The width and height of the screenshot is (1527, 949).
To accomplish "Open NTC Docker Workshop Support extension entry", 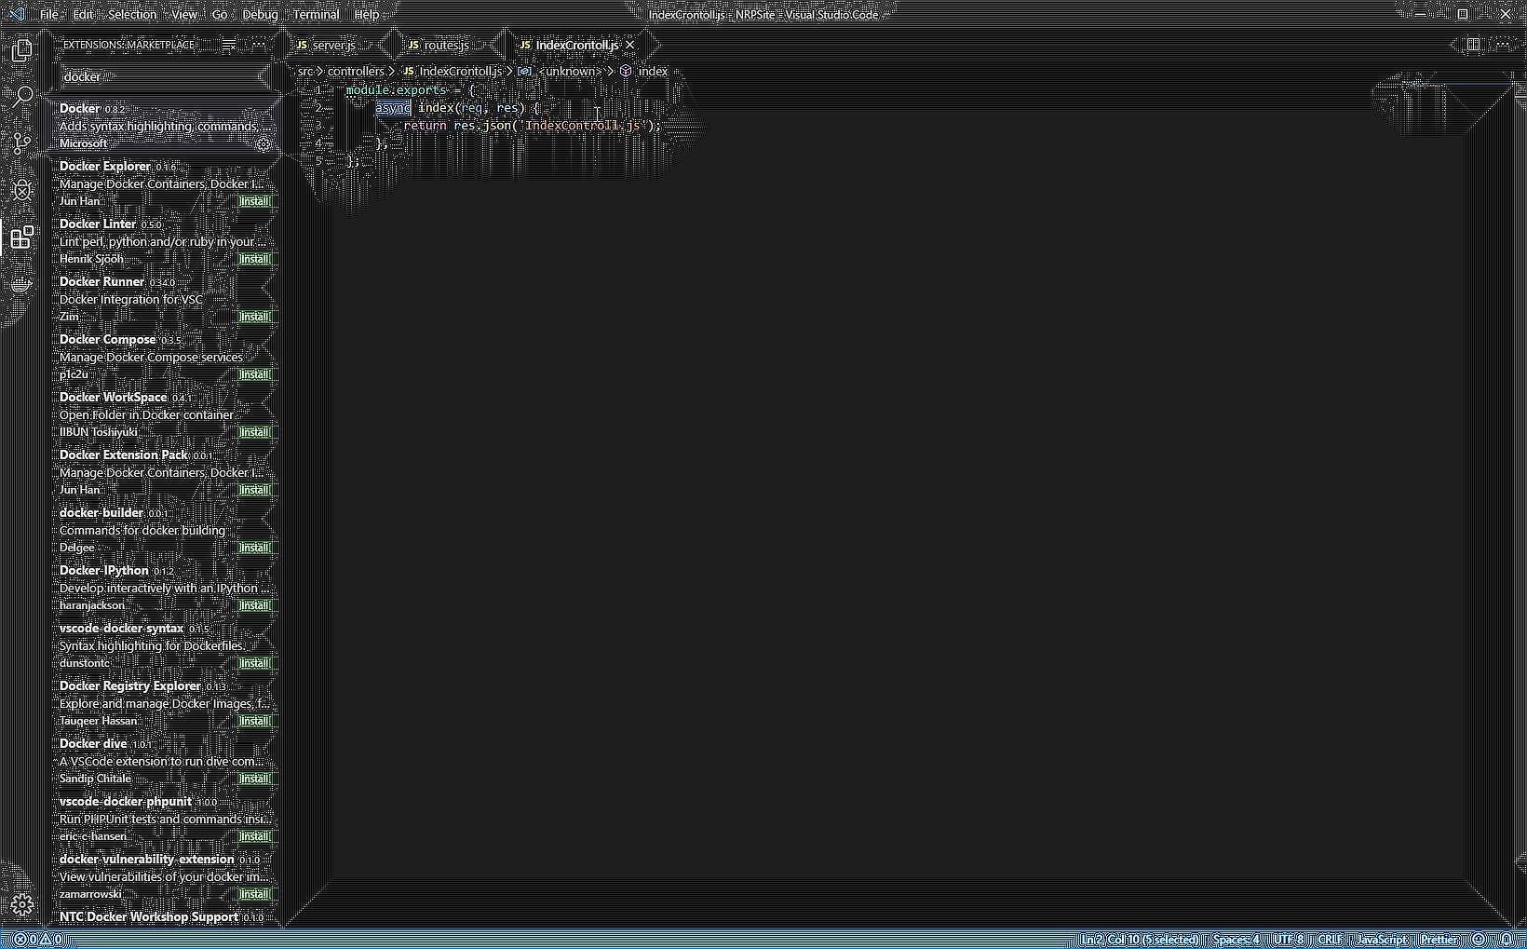I will click(165, 917).
